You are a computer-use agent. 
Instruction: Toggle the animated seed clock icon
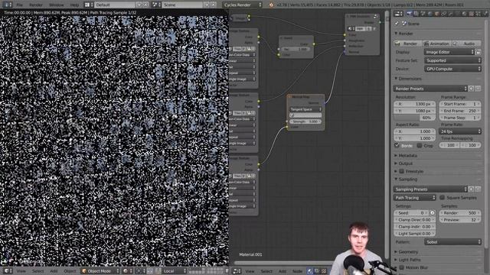click(433, 213)
